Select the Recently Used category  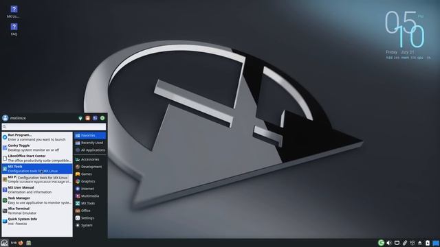coord(90,143)
